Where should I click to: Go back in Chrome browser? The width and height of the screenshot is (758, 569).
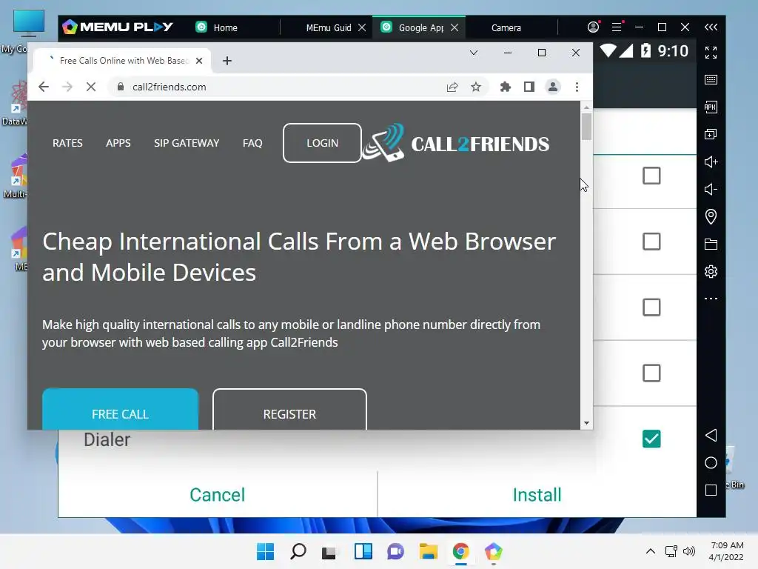44,87
